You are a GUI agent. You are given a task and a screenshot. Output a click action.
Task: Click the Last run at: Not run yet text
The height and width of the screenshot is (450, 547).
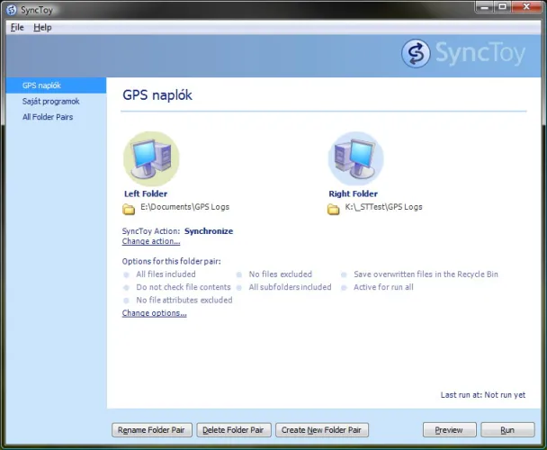click(x=483, y=395)
